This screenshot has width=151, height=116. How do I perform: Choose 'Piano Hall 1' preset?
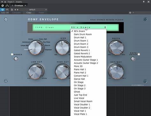(x=88, y=70)
